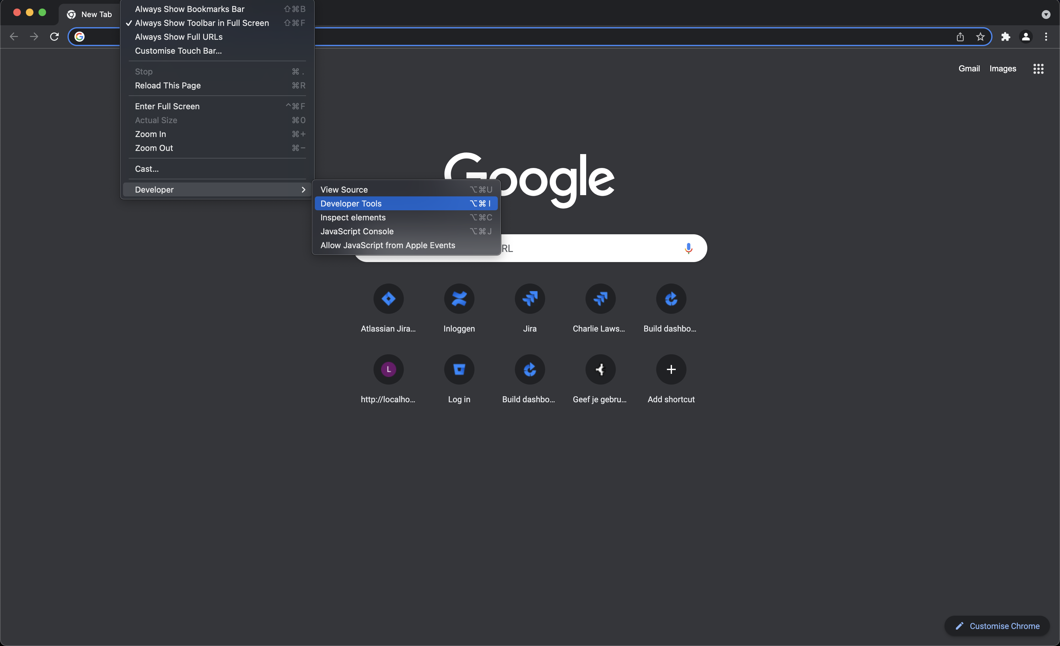This screenshot has height=646, width=1060.
Task: Open the profile avatar icon
Action: (x=1026, y=37)
